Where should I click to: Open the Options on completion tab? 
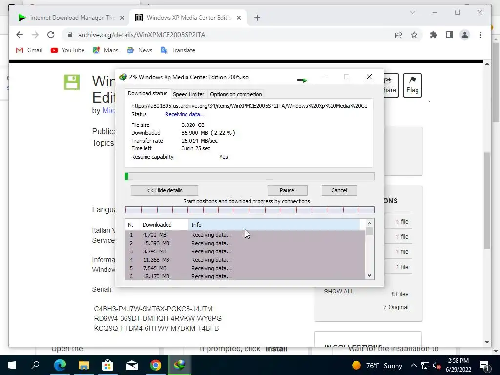tap(236, 94)
